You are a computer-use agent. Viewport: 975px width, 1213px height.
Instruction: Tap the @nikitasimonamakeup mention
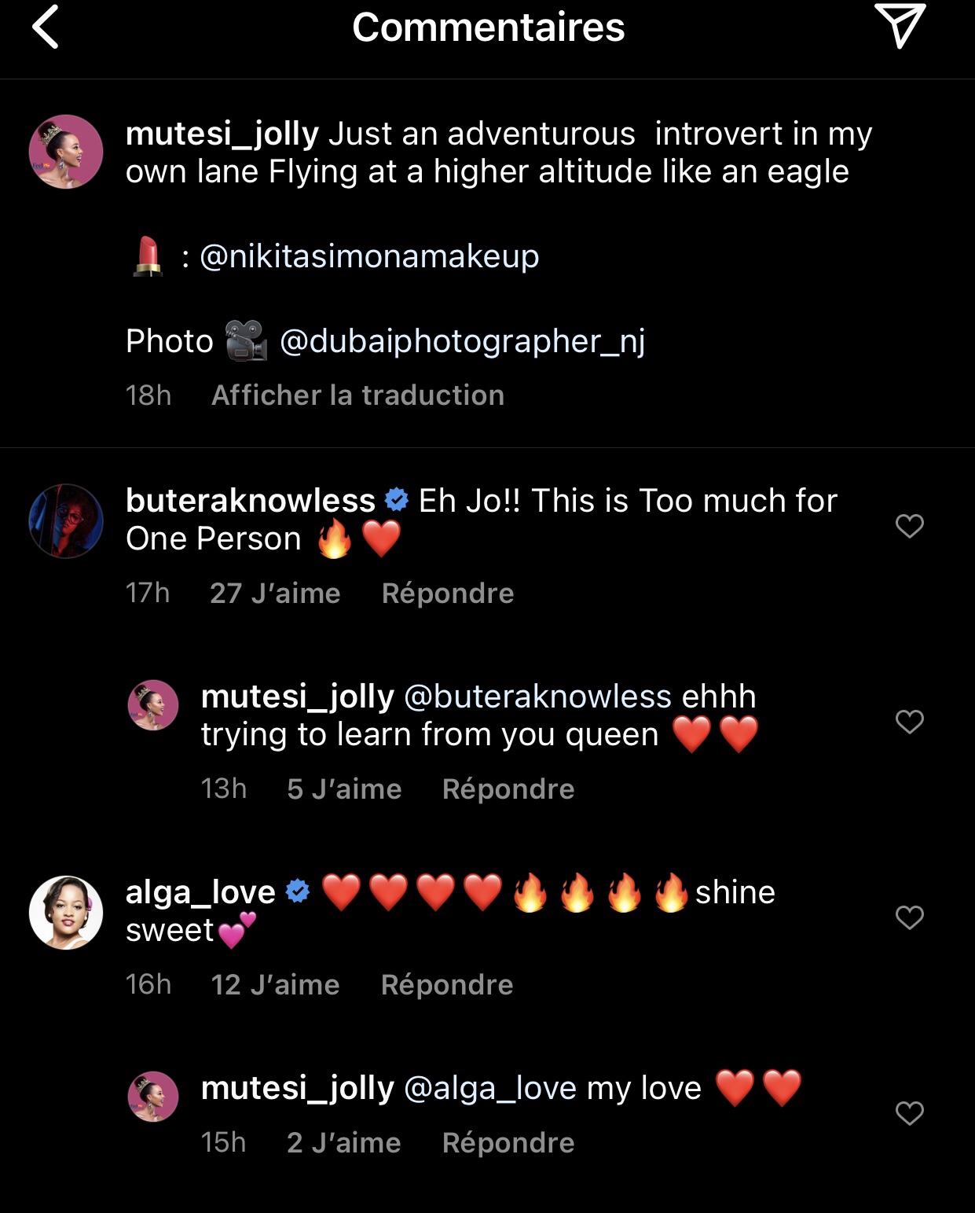point(369,256)
